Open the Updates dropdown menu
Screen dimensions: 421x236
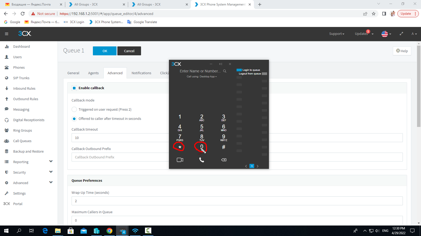tap(364, 34)
